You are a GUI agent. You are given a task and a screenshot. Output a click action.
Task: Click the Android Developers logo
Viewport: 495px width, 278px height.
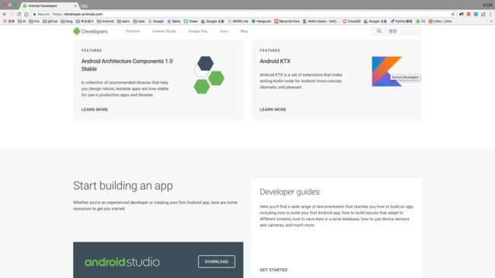(x=91, y=31)
